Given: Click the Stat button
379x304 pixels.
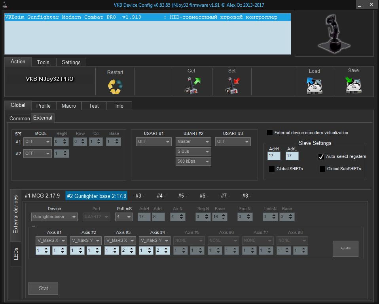Looking at the screenshot, I should 43,288.
